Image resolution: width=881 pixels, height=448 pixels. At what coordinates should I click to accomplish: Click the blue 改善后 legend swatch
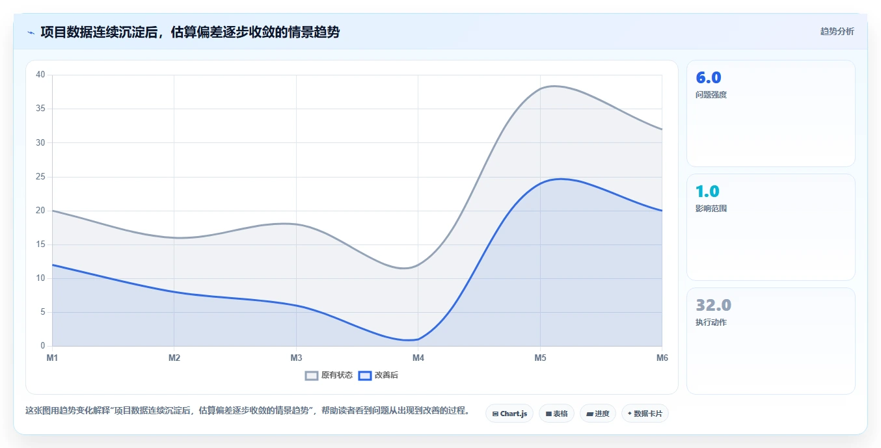(365, 375)
